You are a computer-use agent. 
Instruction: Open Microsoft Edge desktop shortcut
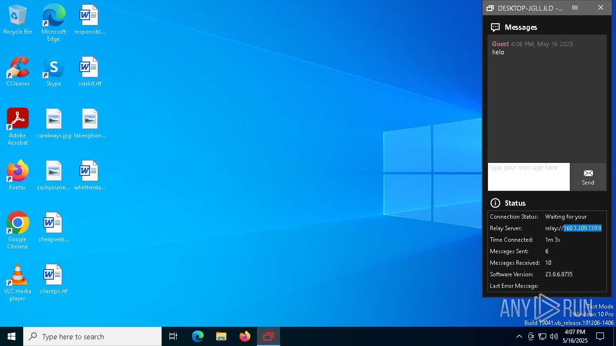(53, 23)
